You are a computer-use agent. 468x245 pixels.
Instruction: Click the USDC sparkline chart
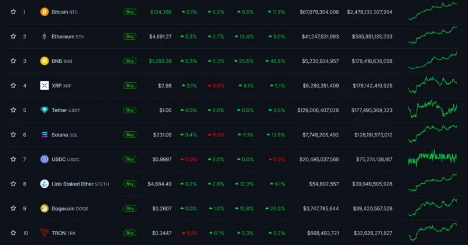point(432,158)
